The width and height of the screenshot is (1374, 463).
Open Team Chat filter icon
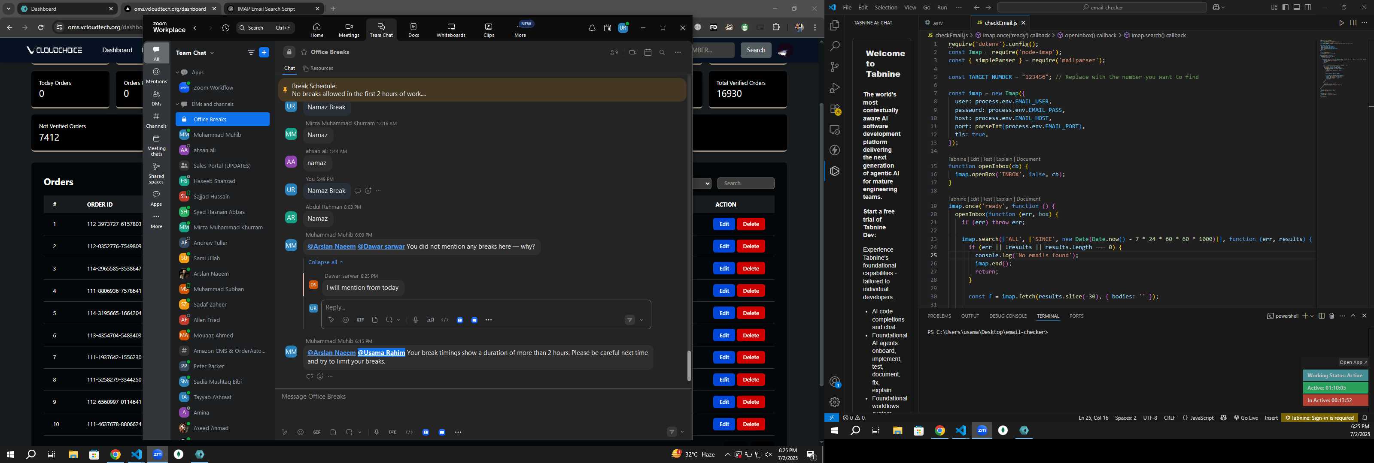tap(251, 52)
